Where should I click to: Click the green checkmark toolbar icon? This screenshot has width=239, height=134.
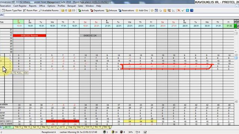[183, 10]
